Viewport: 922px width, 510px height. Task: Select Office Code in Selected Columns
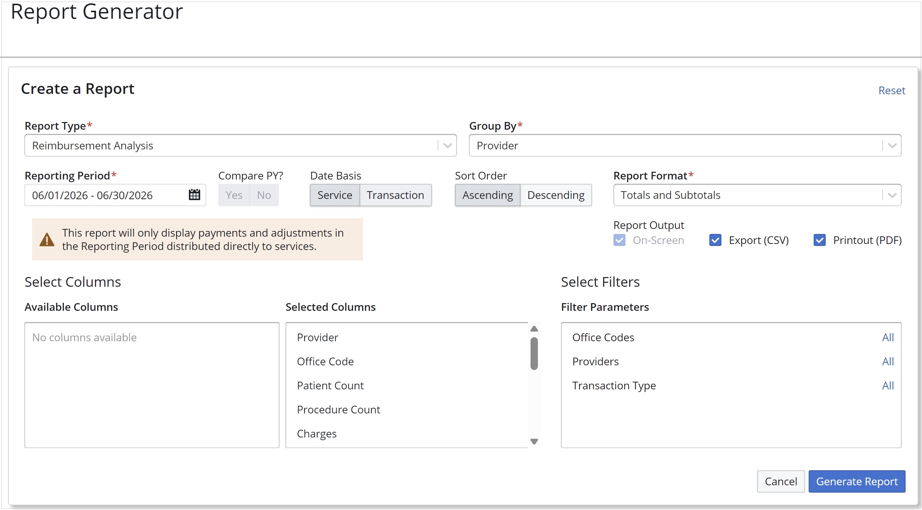coord(407,362)
